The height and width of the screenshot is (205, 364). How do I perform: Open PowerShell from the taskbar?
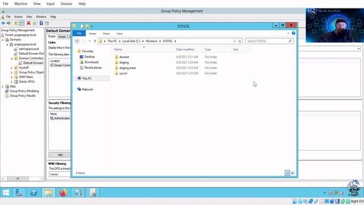point(34,192)
